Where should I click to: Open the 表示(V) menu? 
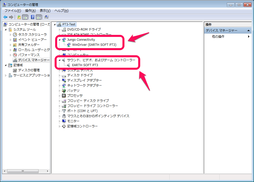[x=45, y=11]
